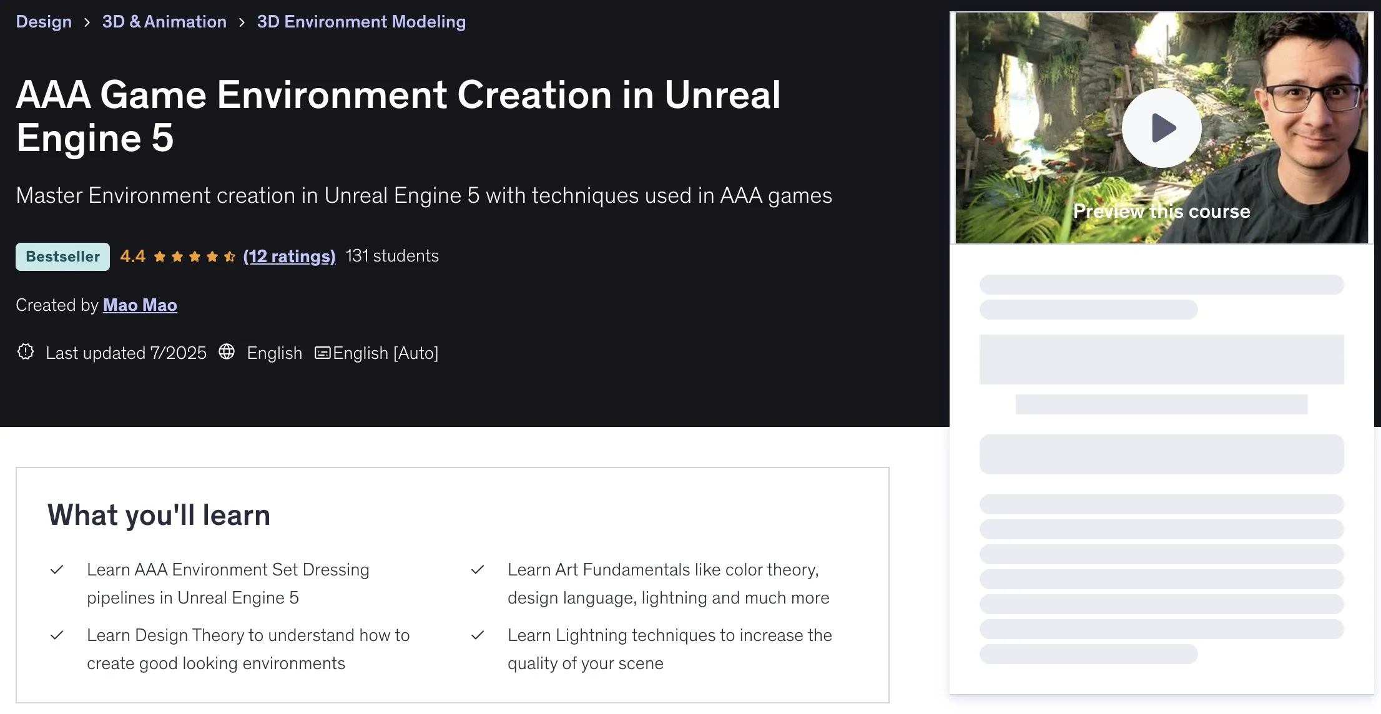Open the 3D & Animation breadcrumb
Viewport: 1381px width, 714px height.
tap(164, 22)
